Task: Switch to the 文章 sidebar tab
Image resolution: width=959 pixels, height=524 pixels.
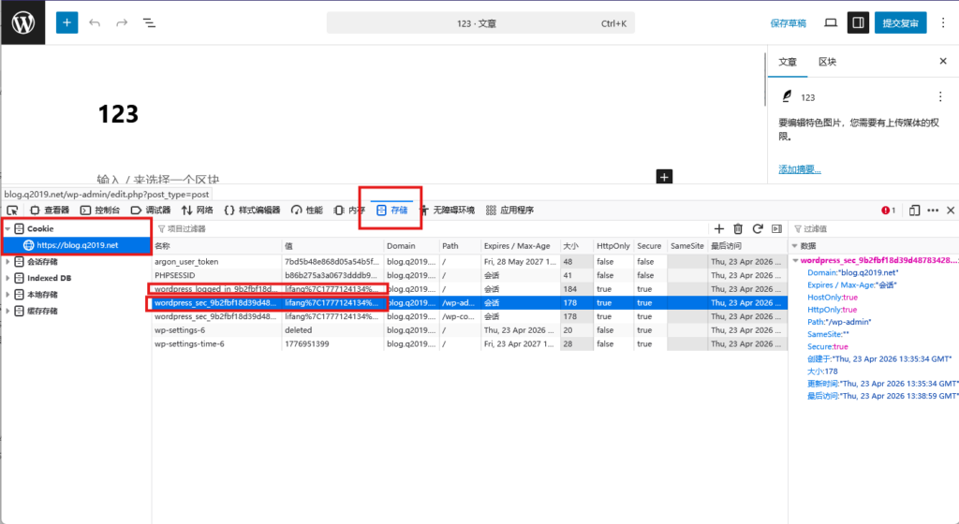Action: point(787,62)
